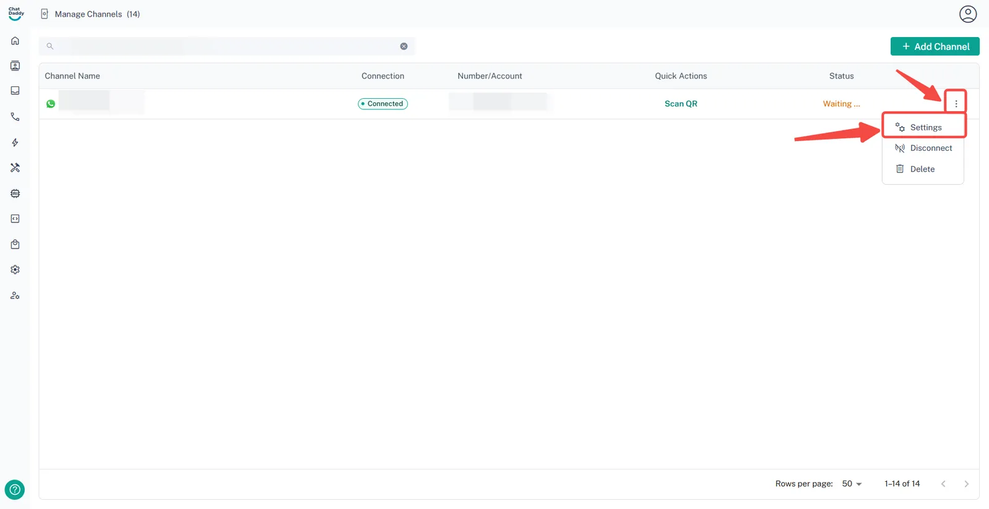This screenshot has height=509, width=989.
Task: Expand the rows per page dropdown
Action: [x=851, y=484]
